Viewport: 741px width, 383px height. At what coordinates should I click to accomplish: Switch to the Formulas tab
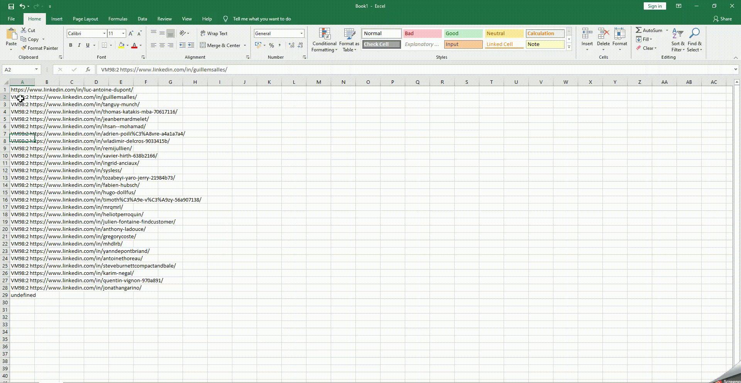click(x=118, y=19)
